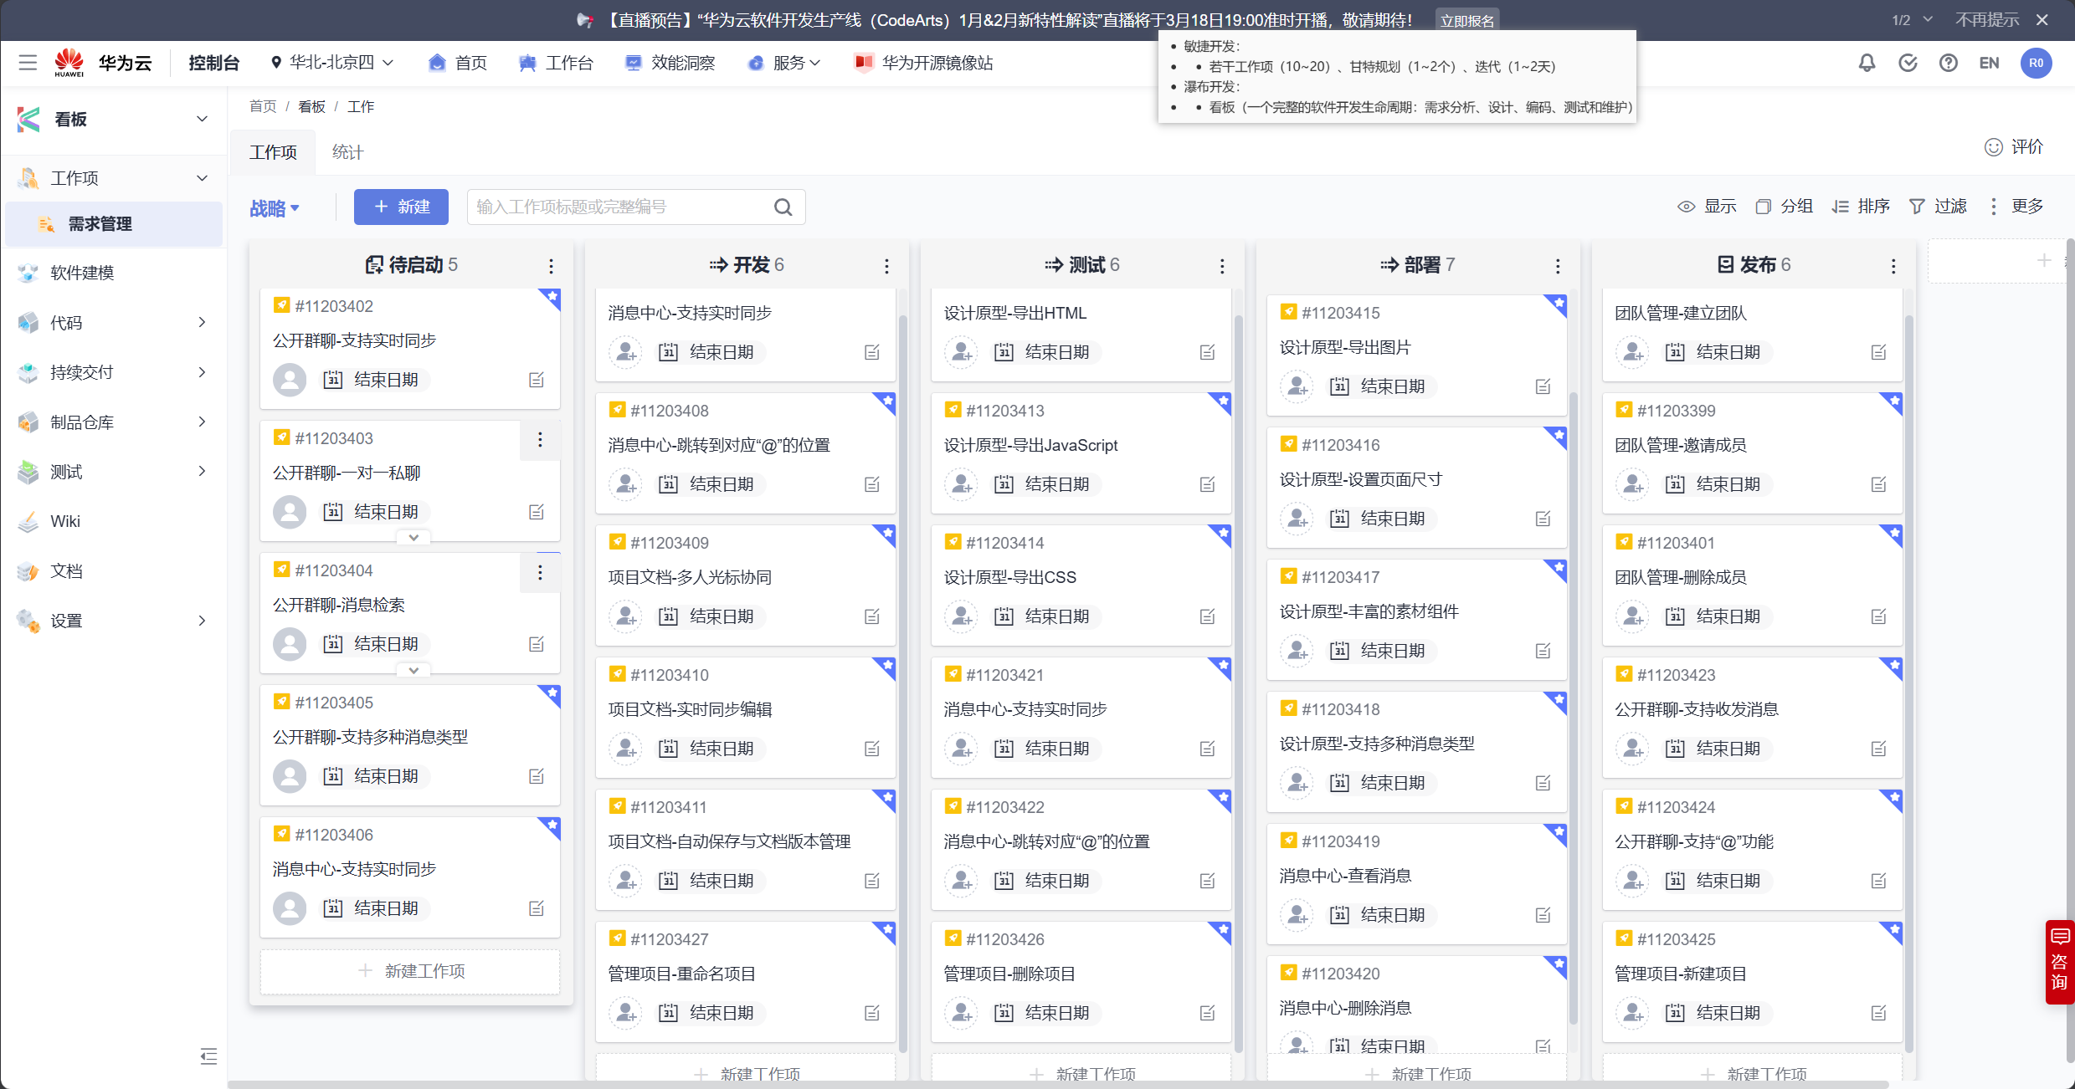Viewport: 2075px width, 1089px height.
Task: Open the 待启动 column three-dot menu
Action: click(x=551, y=265)
